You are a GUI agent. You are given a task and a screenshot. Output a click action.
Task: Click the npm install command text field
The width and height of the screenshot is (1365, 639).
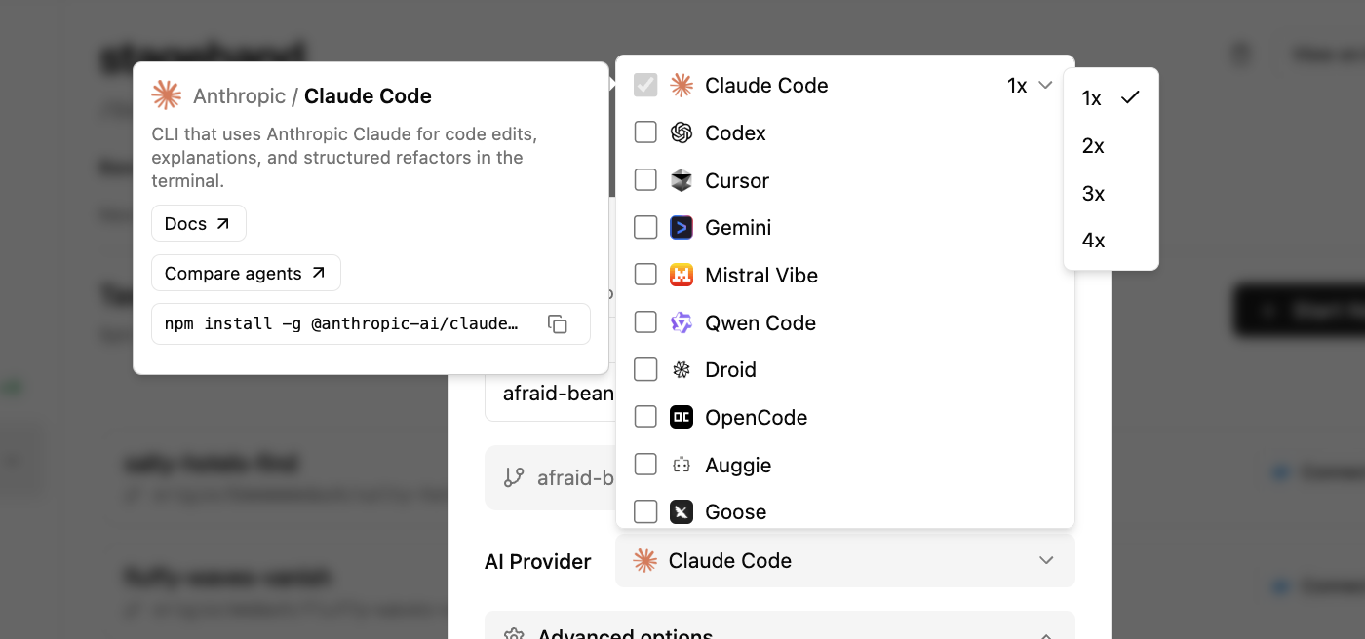pos(341,324)
